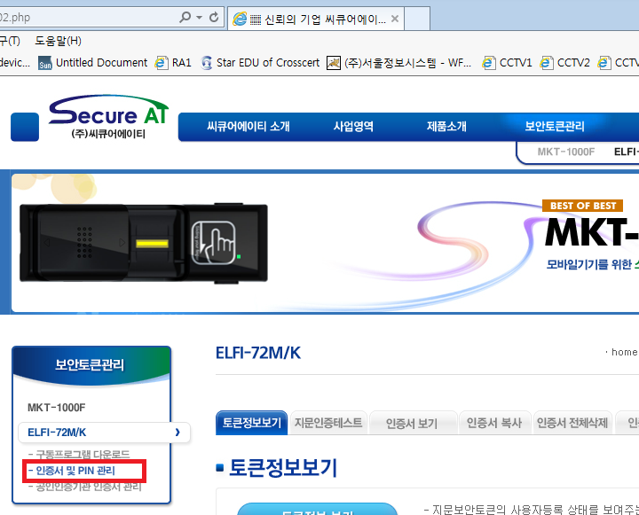
Task: Click the blue 토큰정보 보기 button
Action: [317, 509]
